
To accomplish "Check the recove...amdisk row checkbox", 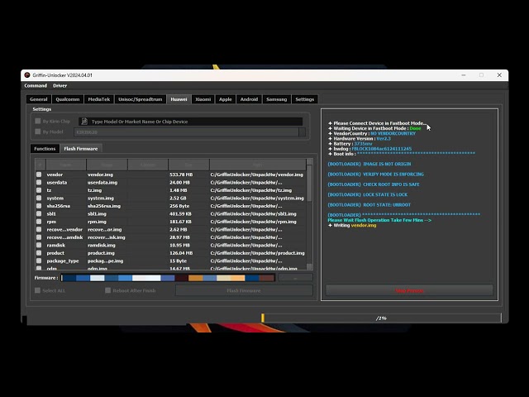I will pyautogui.click(x=39, y=237).
